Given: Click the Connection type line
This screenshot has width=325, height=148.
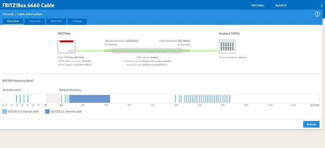Looking at the screenshot, I should [147, 65].
